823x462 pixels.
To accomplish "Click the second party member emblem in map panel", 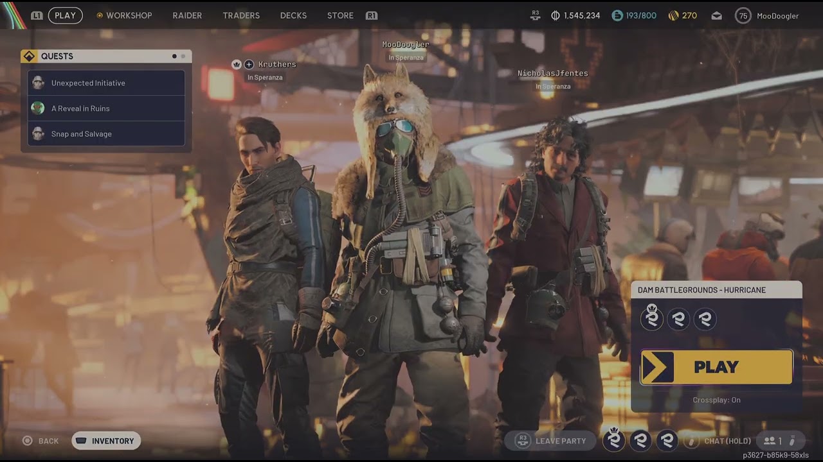I will point(679,319).
